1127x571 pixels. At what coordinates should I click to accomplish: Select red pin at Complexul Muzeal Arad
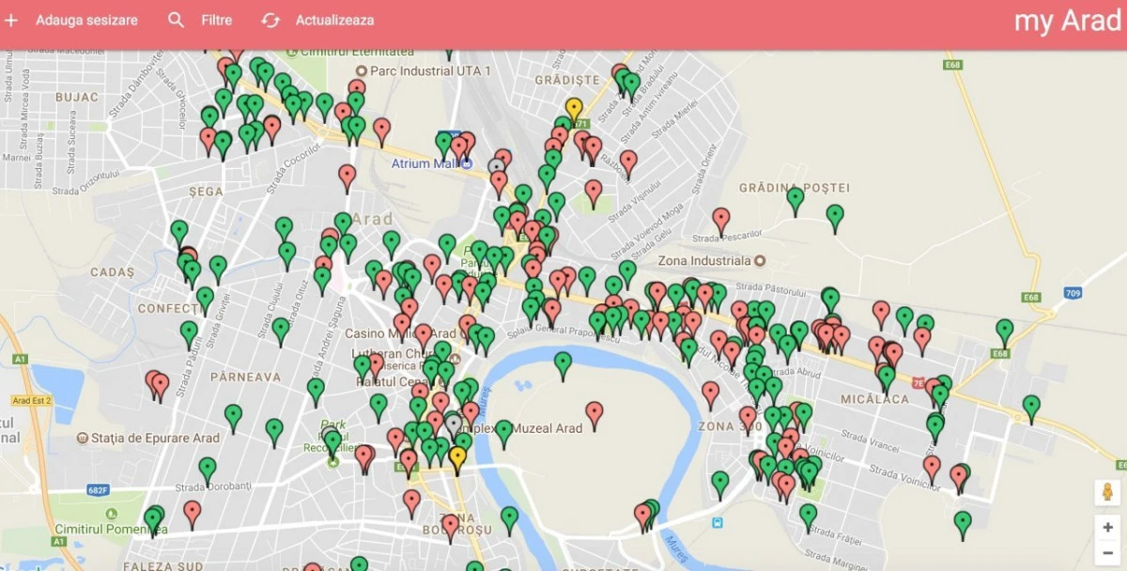(594, 414)
